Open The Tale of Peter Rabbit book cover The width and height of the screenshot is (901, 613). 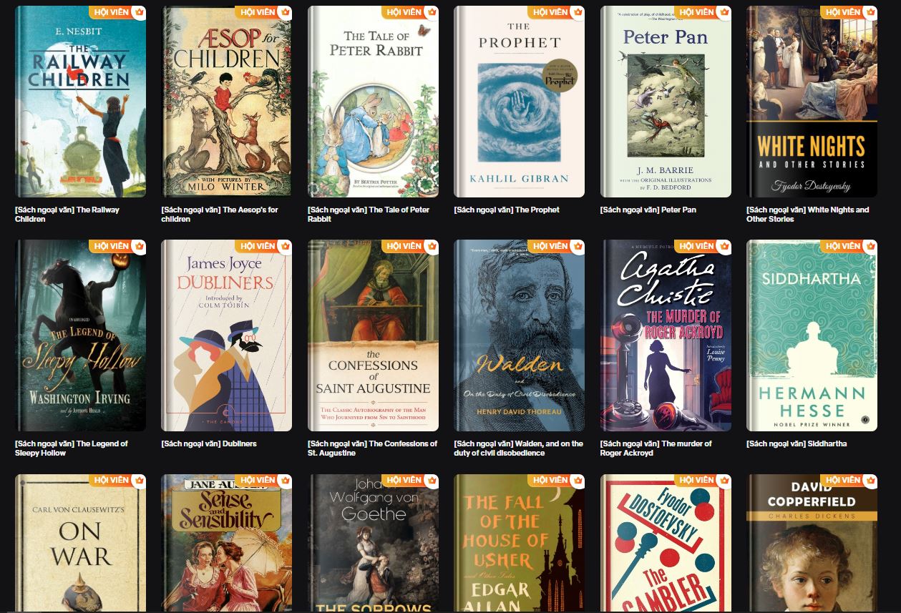tap(373, 102)
